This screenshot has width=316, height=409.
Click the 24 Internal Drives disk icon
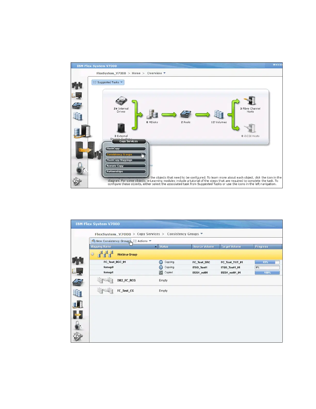121,101
